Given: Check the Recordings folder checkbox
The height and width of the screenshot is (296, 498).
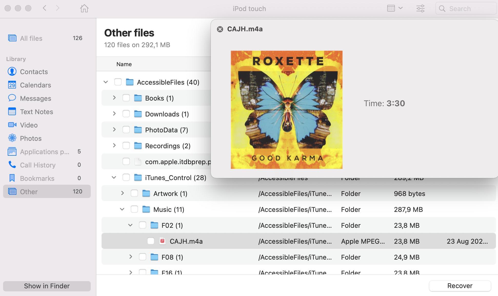Looking at the screenshot, I should coord(126,146).
